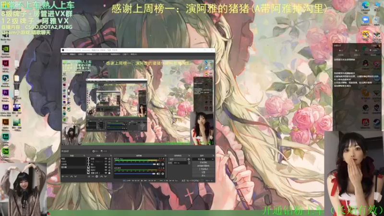Move selected source up in Sources panel
The image size is (384, 216).
101,176
